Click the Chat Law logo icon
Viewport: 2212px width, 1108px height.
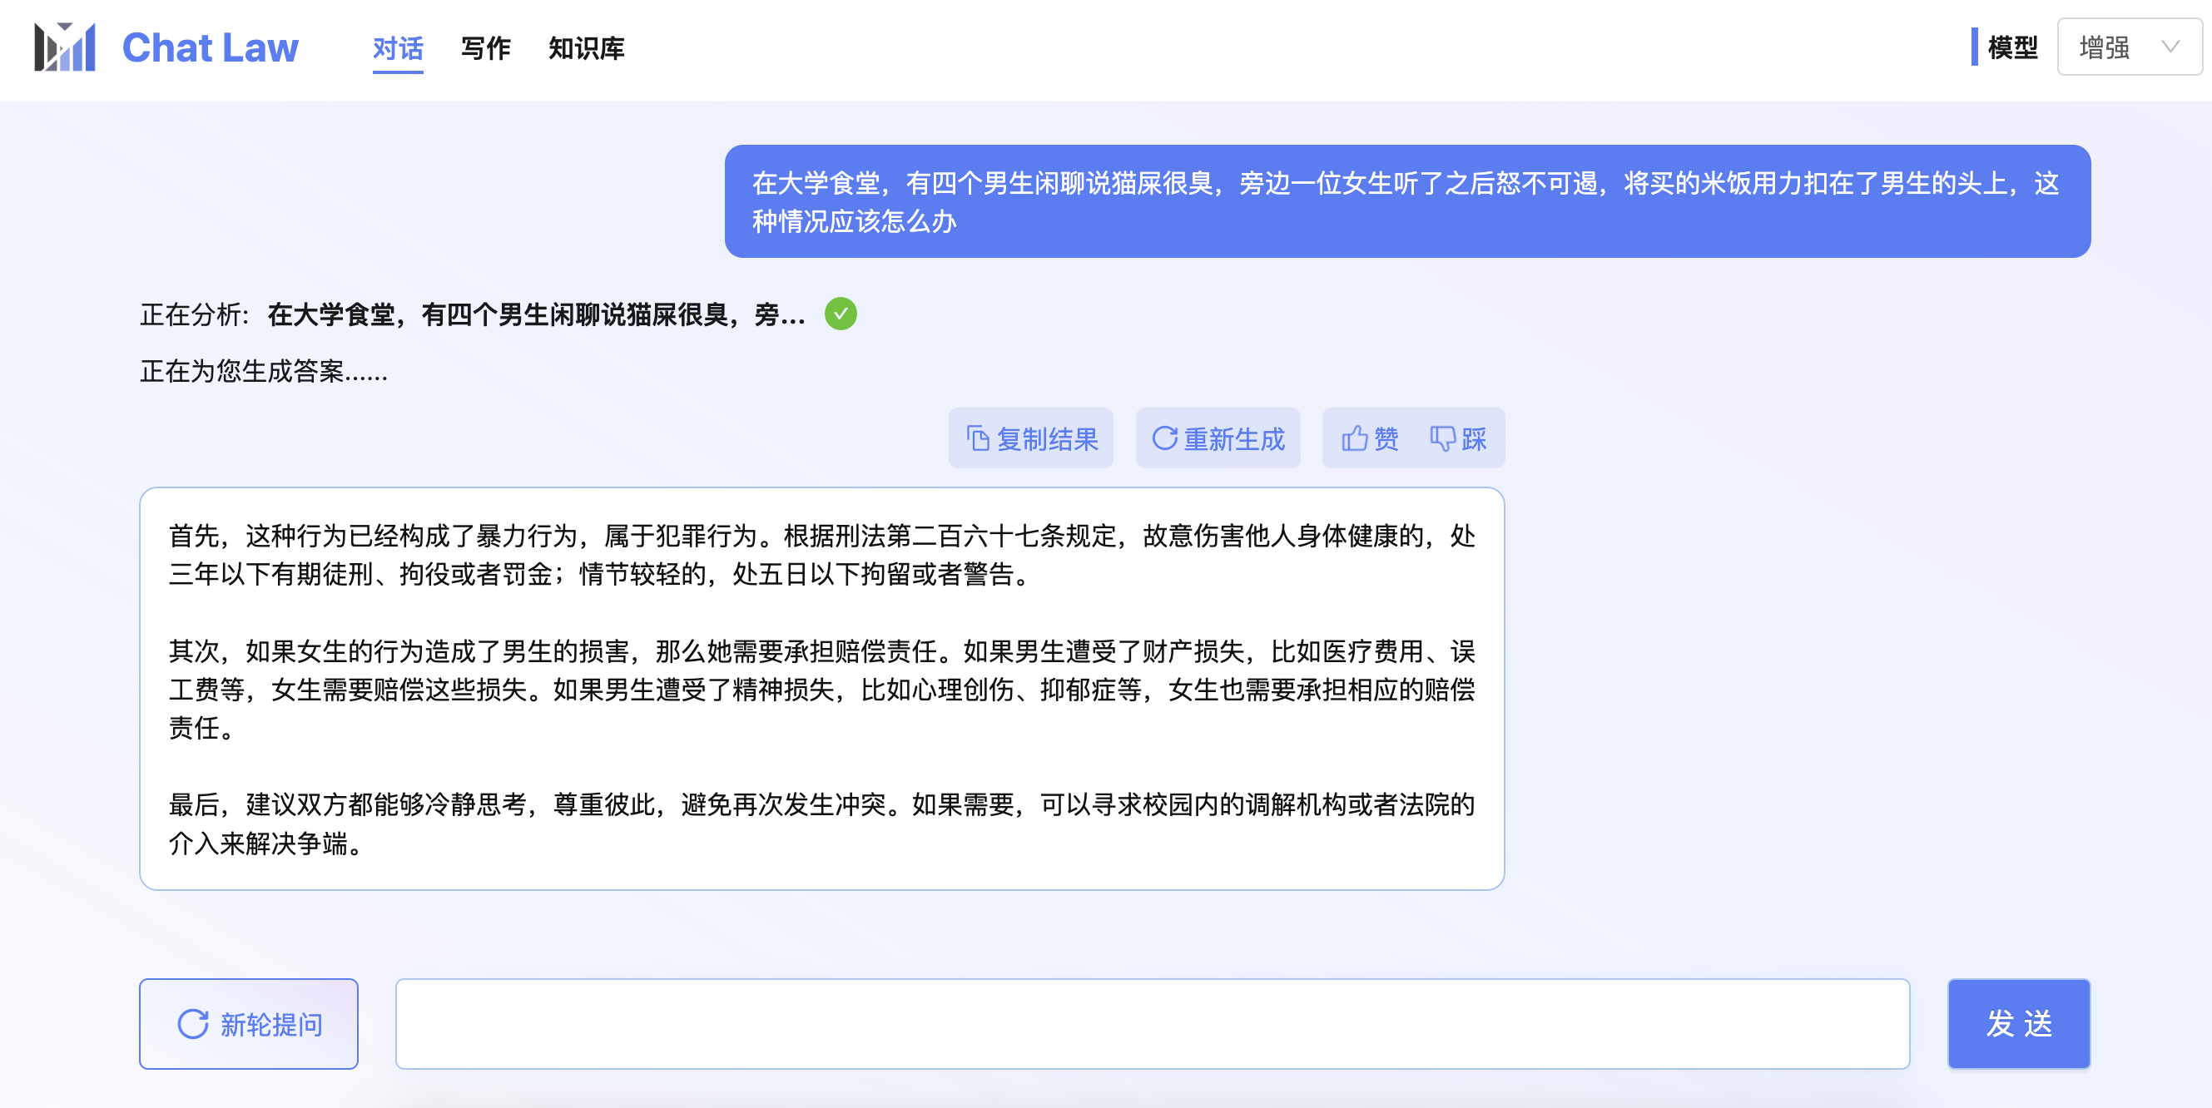click(x=64, y=47)
